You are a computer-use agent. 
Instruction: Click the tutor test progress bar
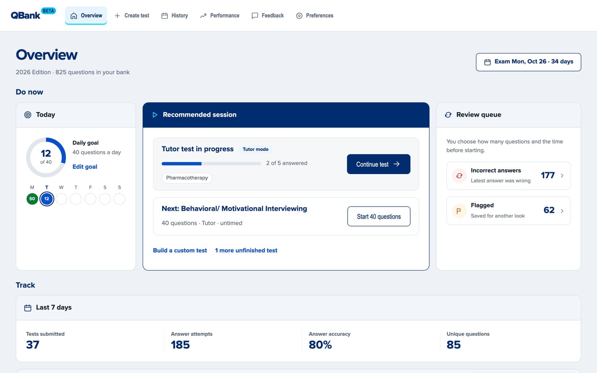pyautogui.click(x=211, y=163)
